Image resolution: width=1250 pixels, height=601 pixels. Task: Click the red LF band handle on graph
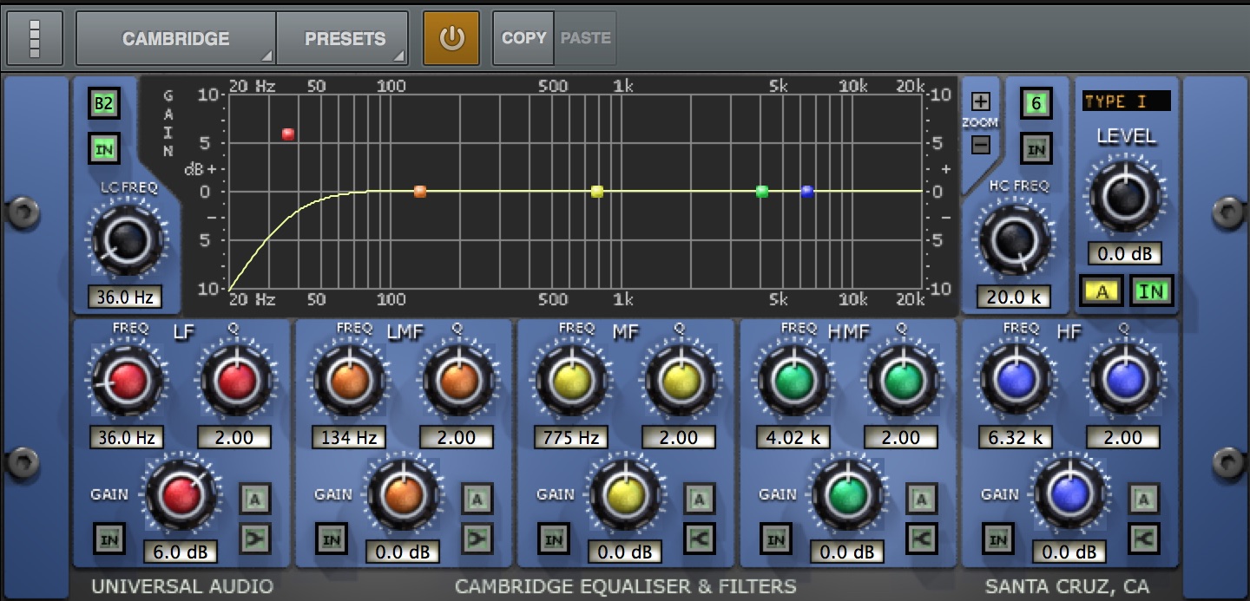coord(288,134)
